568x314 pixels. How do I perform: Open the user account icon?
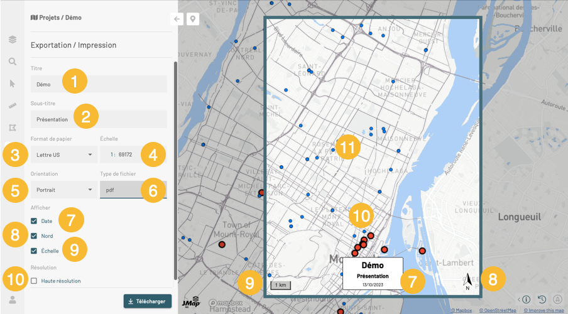click(13, 300)
